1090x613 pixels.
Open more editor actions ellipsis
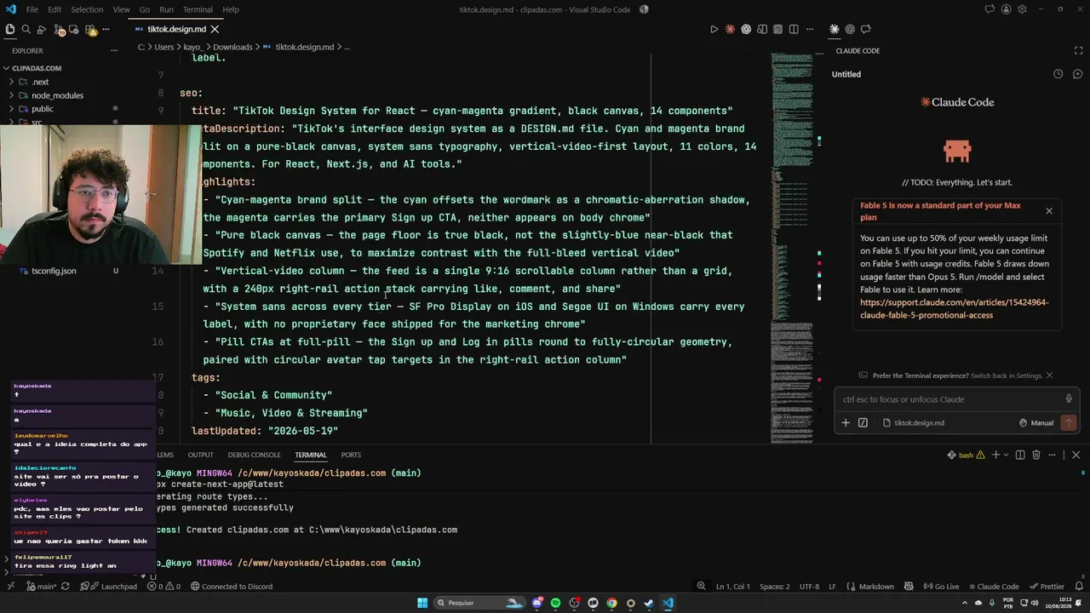tap(810, 29)
